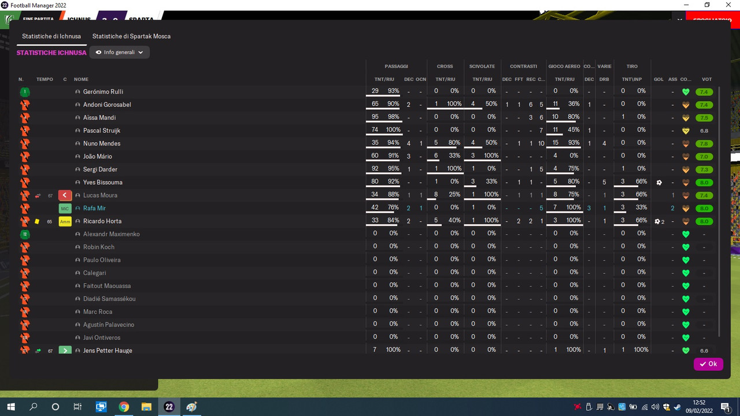
Task: Confirm with the Ok button
Action: pos(708,364)
